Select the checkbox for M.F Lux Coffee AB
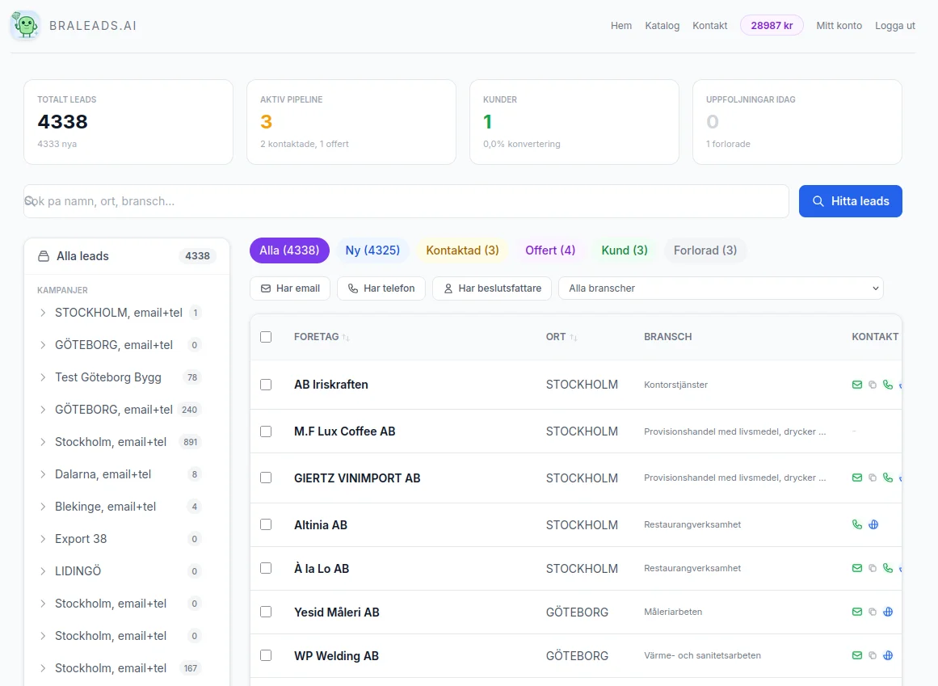This screenshot has height=686, width=938. (266, 431)
